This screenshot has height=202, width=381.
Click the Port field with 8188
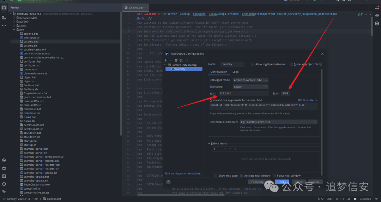pyautogui.click(x=285, y=94)
